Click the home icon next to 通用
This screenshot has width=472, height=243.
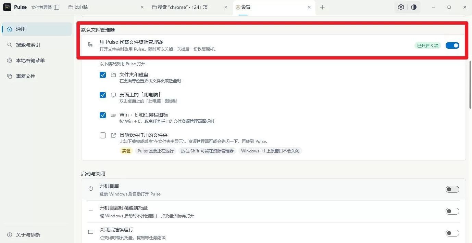point(10,29)
